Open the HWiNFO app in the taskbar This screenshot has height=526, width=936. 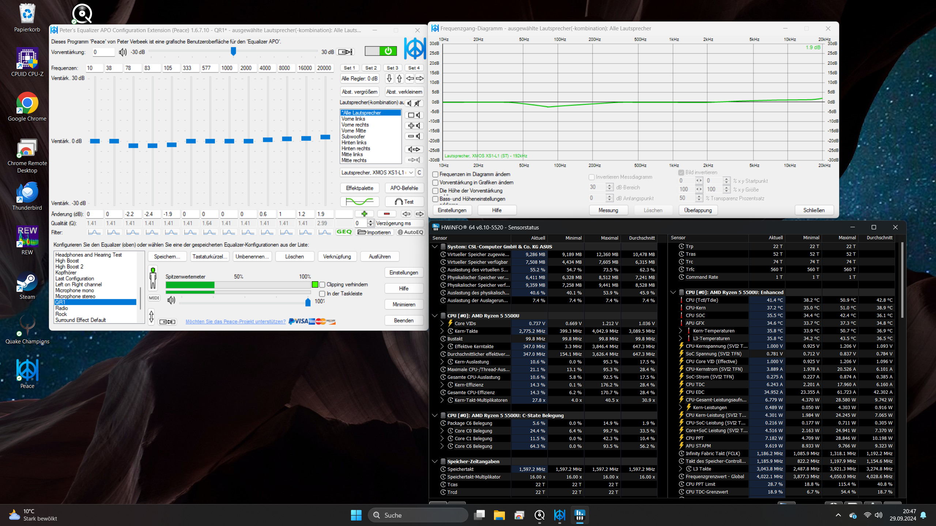[x=580, y=515]
